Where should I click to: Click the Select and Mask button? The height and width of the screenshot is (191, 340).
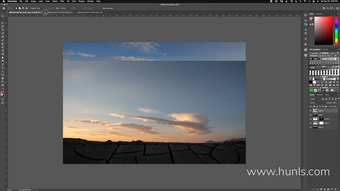pyautogui.click(x=108, y=8)
